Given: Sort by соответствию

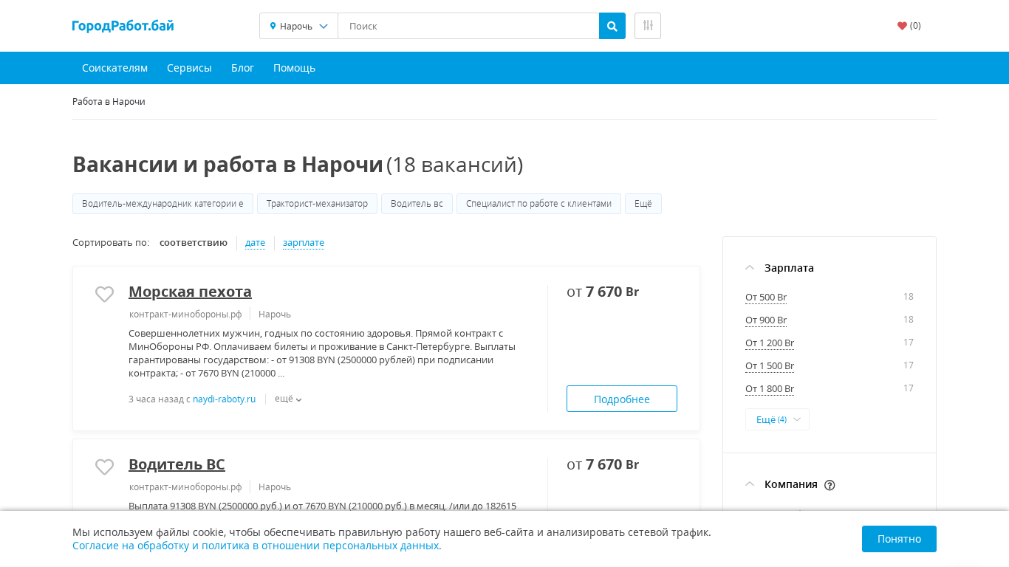Looking at the screenshot, I should [x=194, y=242].
